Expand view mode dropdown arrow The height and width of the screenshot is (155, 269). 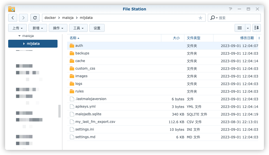tap(248, 28)
